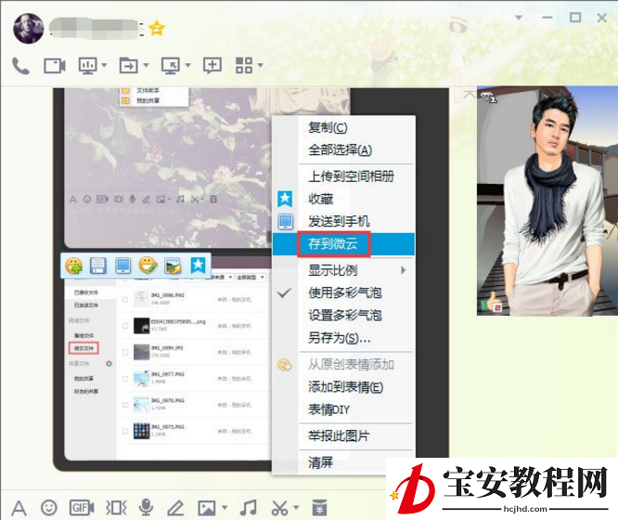The width and height of the screenshot is (618, 520).
Task: Expand the send picture dropdown arrow
Action: tap(225, 507)
